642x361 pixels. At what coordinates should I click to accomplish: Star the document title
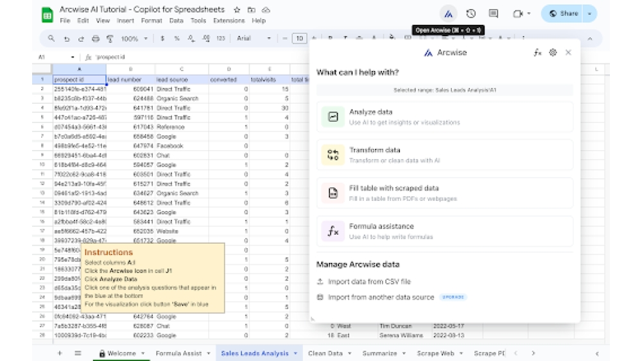tap(237, 10)
